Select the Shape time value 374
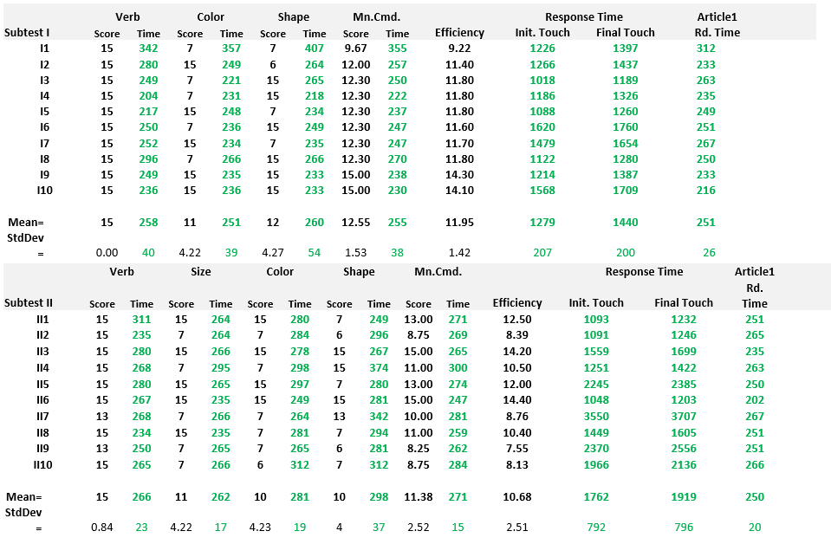Viewport: 831px width, 544px height. coord(379,368)
